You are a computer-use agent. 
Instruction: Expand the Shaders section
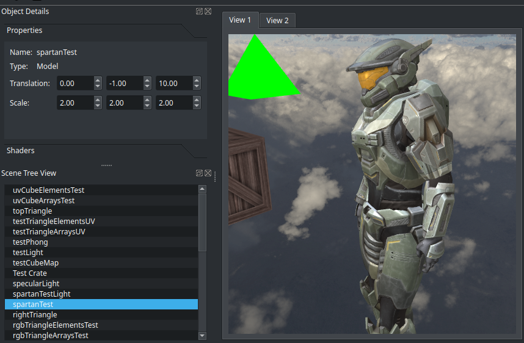pos(21,151)
